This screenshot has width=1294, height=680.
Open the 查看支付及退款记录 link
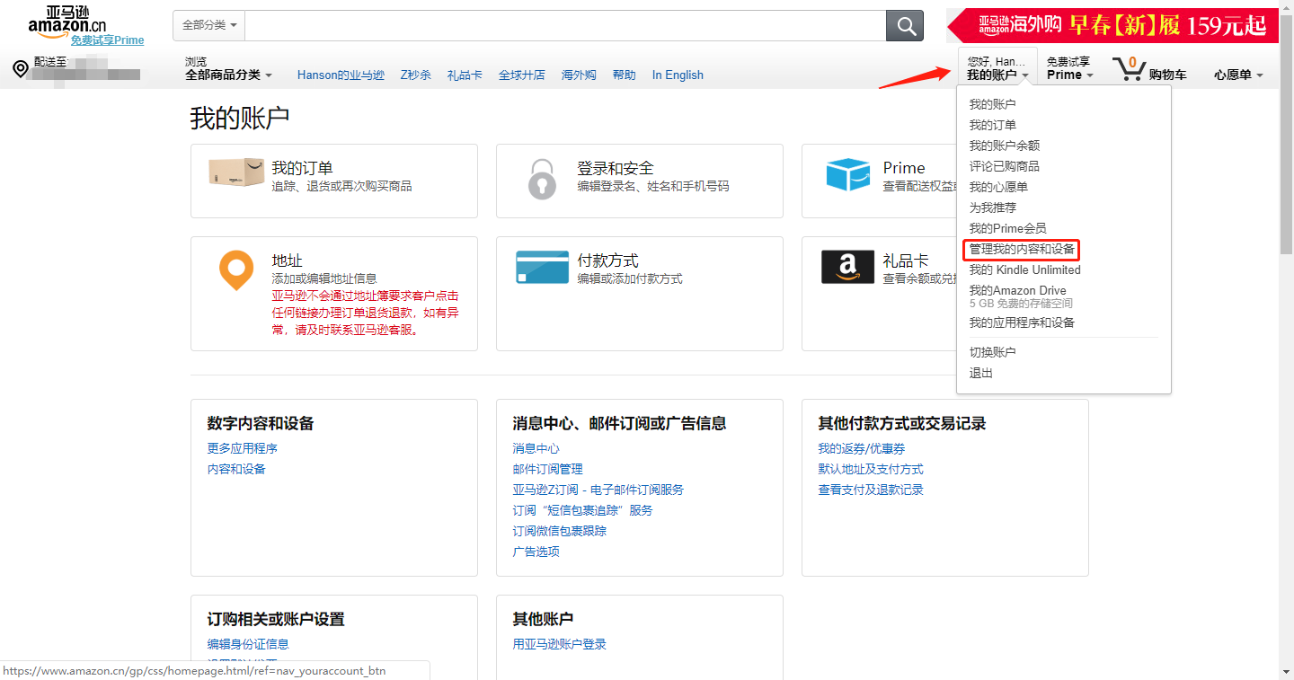[871, 490]
